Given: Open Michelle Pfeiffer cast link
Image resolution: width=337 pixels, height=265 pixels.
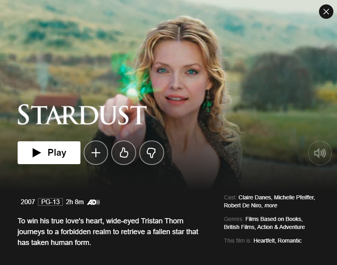Looking at the screenshot, I should point(295,197).
